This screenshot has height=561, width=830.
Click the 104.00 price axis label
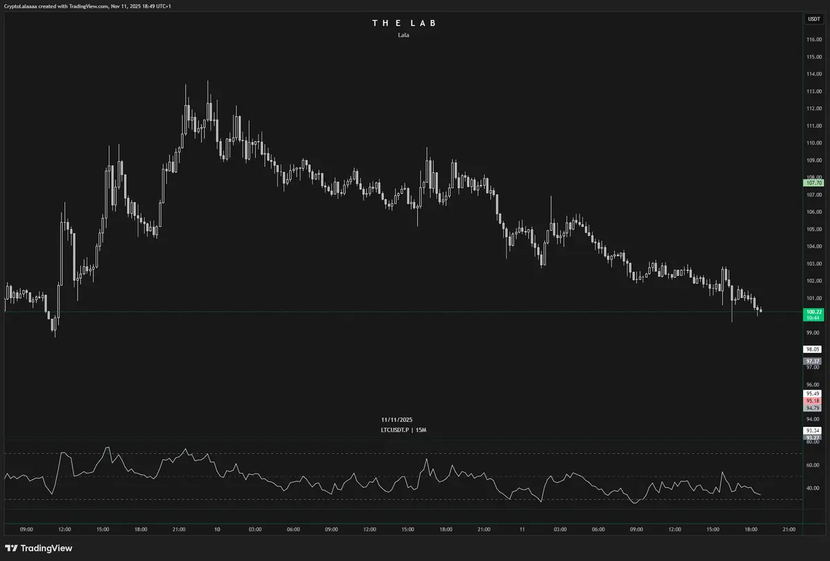pyautogui.click(x=813, y=246)
